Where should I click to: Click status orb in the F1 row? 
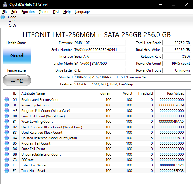point(7,165)
